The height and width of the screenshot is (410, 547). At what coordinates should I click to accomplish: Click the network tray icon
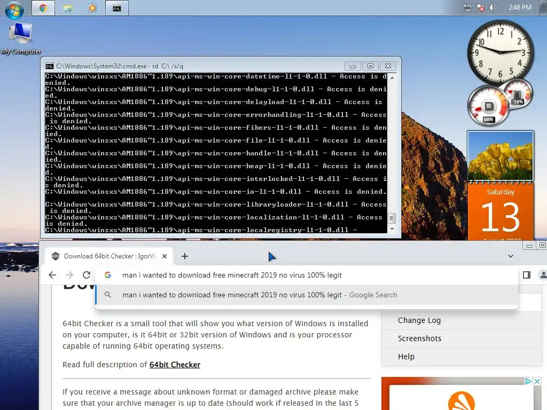pyautogui.click(x=467, y=7)
